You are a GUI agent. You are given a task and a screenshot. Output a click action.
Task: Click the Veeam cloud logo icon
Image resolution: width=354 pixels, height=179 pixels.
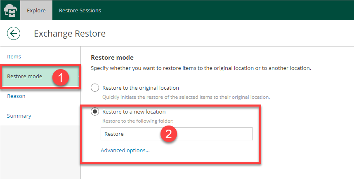tap(10, 10)
